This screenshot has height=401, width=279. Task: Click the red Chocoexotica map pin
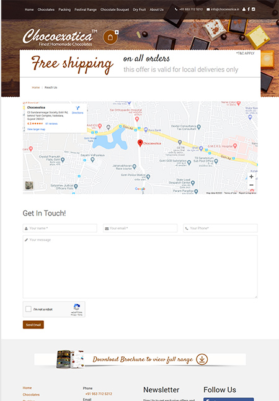pyautogui.click(x=139, y=143)
